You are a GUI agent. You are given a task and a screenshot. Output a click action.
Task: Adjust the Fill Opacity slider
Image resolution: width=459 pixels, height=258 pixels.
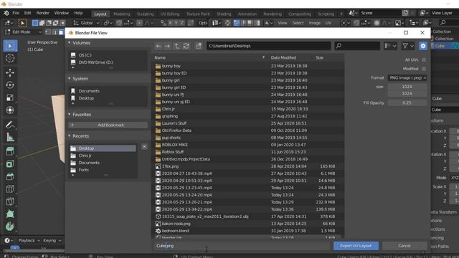(407, 103)
